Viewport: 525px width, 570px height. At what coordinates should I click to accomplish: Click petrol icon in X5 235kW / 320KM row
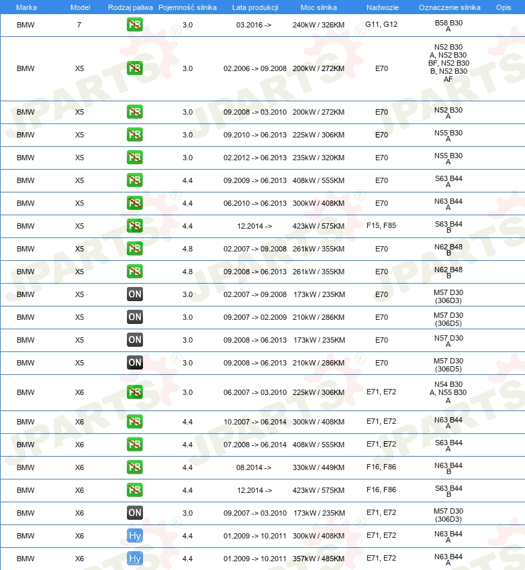tap(135, 158)
